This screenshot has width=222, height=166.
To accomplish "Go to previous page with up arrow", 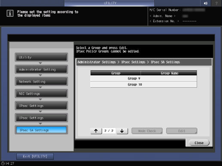I will (x=96, y=131).
